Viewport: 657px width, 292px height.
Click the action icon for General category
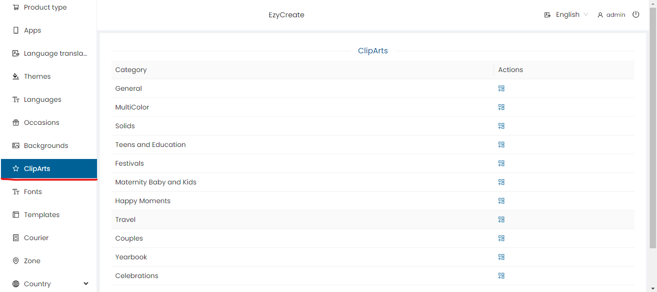(501, 88)
